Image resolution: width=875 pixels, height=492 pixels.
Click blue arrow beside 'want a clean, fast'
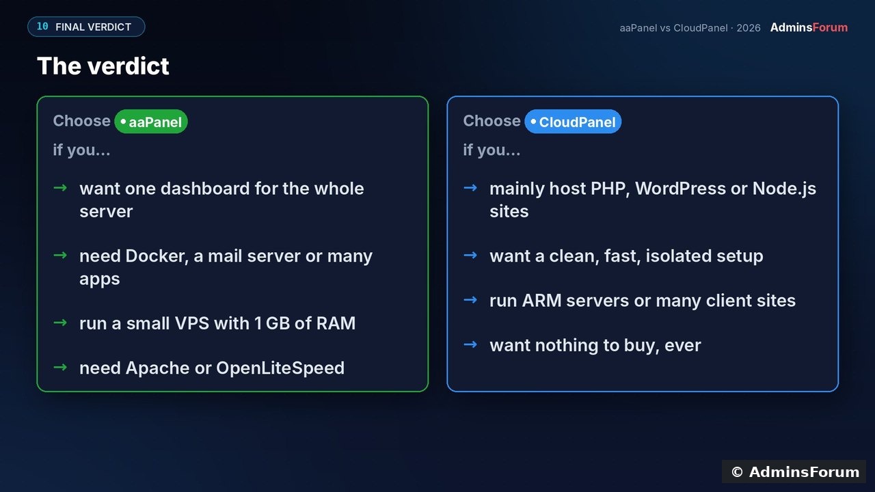click(470, 255)
